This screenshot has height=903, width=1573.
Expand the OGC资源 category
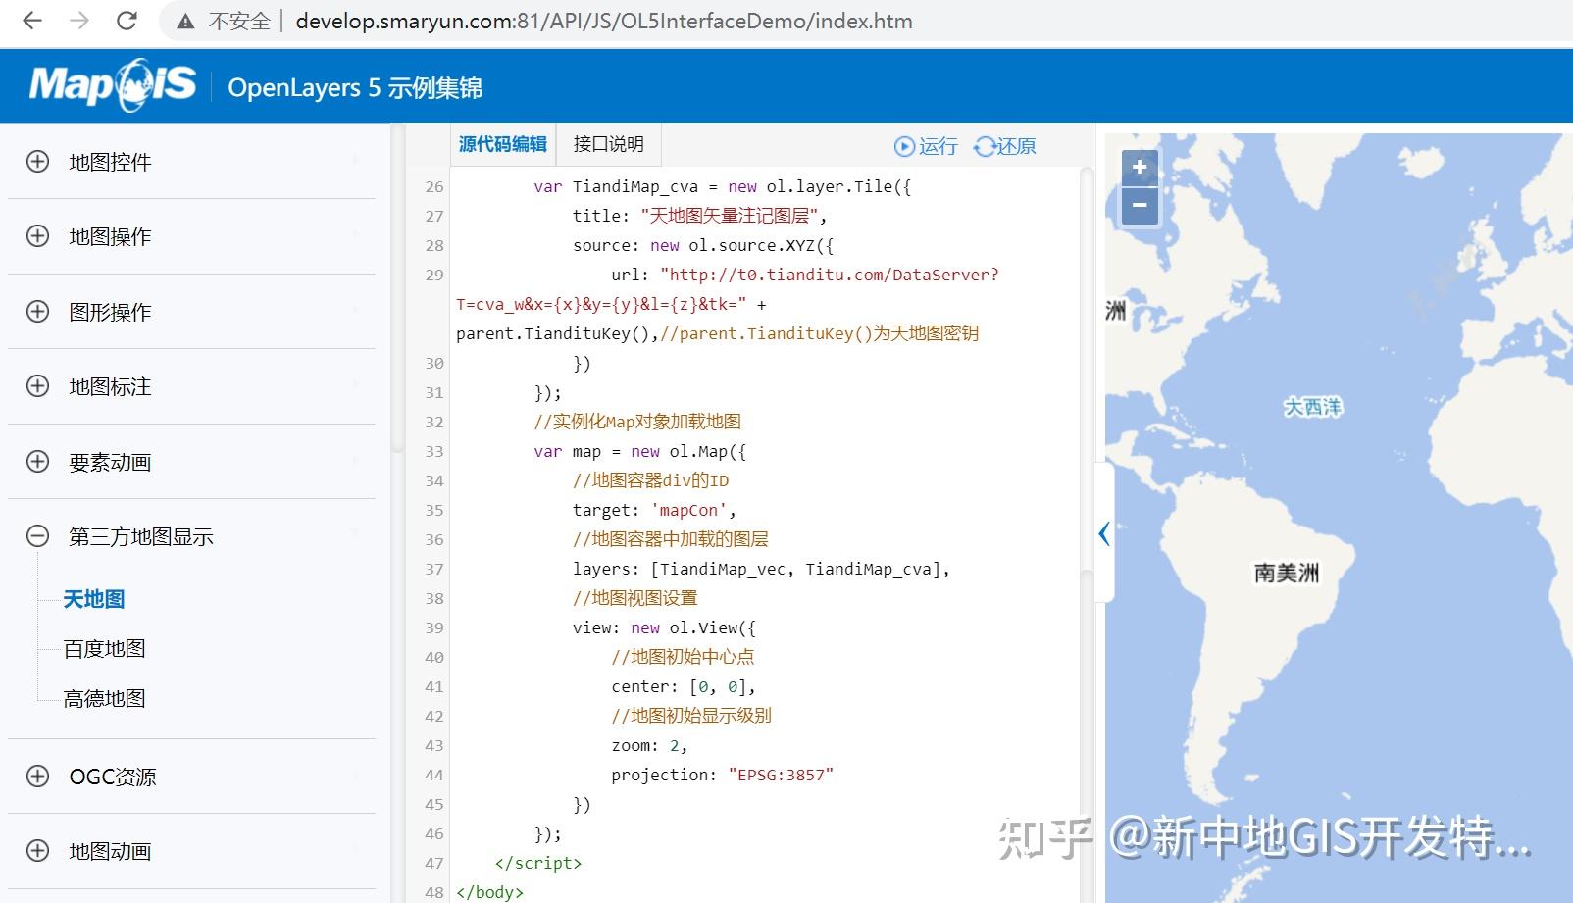37,777
